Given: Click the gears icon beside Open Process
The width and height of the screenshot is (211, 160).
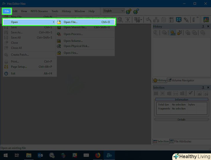Looking at the screenshot, I should (59, 34).
